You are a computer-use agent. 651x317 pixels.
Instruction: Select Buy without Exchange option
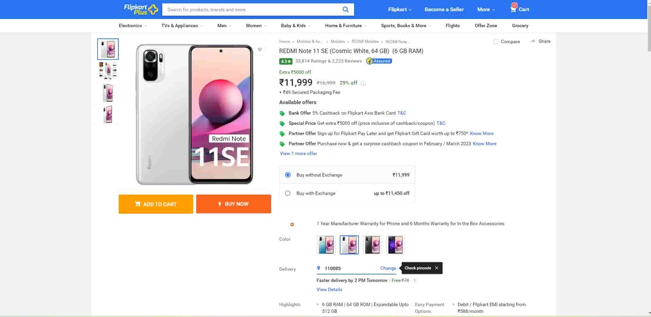click(x=288, y=175)
